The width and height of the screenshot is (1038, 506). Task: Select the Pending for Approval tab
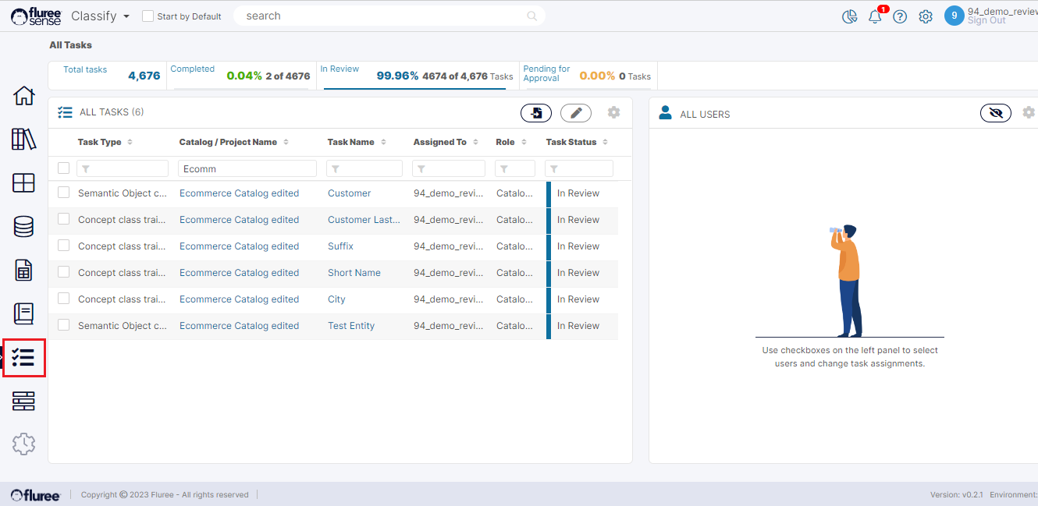pos(587,76)
